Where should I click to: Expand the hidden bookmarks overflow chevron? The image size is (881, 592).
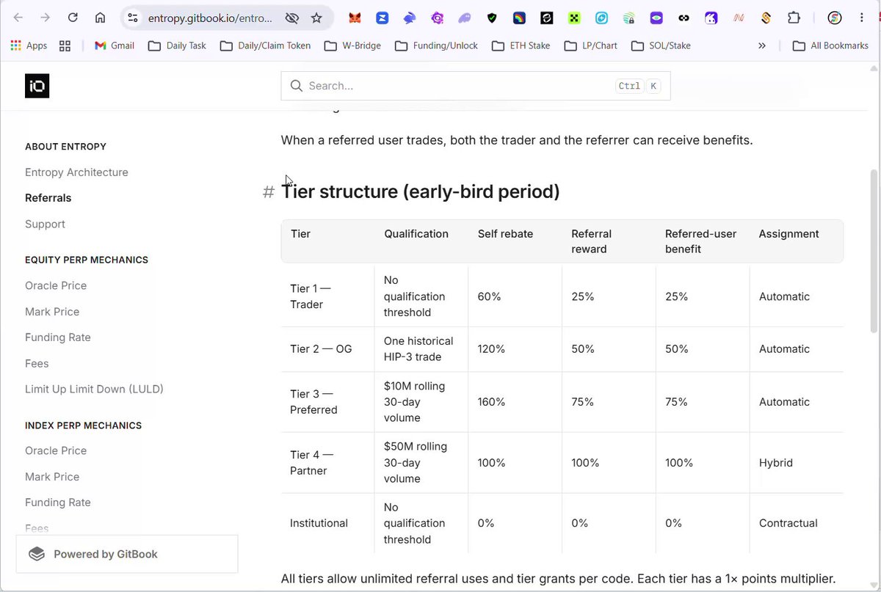(x=762, y=45)
